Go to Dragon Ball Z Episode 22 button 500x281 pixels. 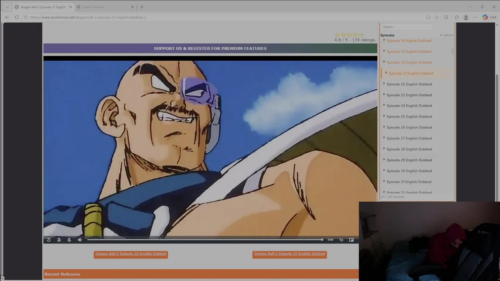click(289, 254)
